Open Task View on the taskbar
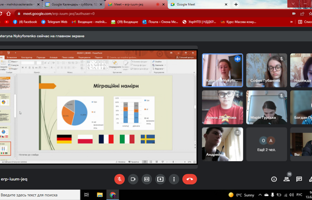The width and height of the screenshot is (312, 200). [x=87, y=195]
